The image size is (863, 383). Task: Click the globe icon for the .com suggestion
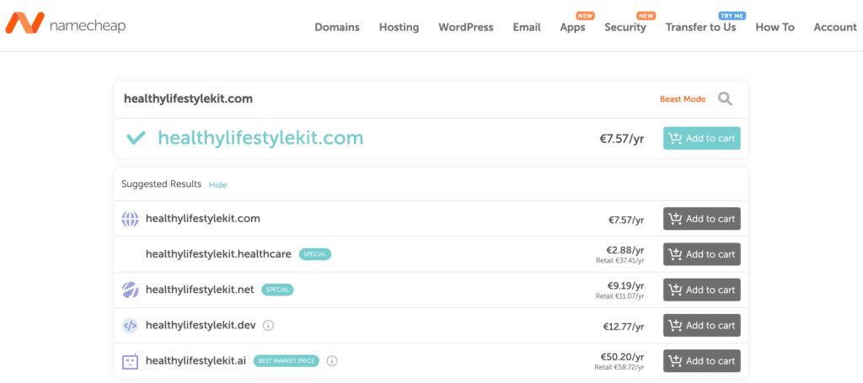130,219
